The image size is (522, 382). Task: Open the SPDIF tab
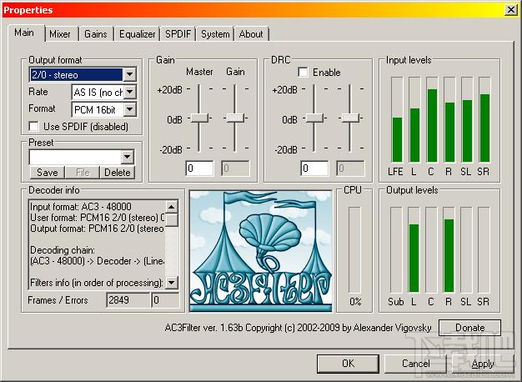point(178,34)
